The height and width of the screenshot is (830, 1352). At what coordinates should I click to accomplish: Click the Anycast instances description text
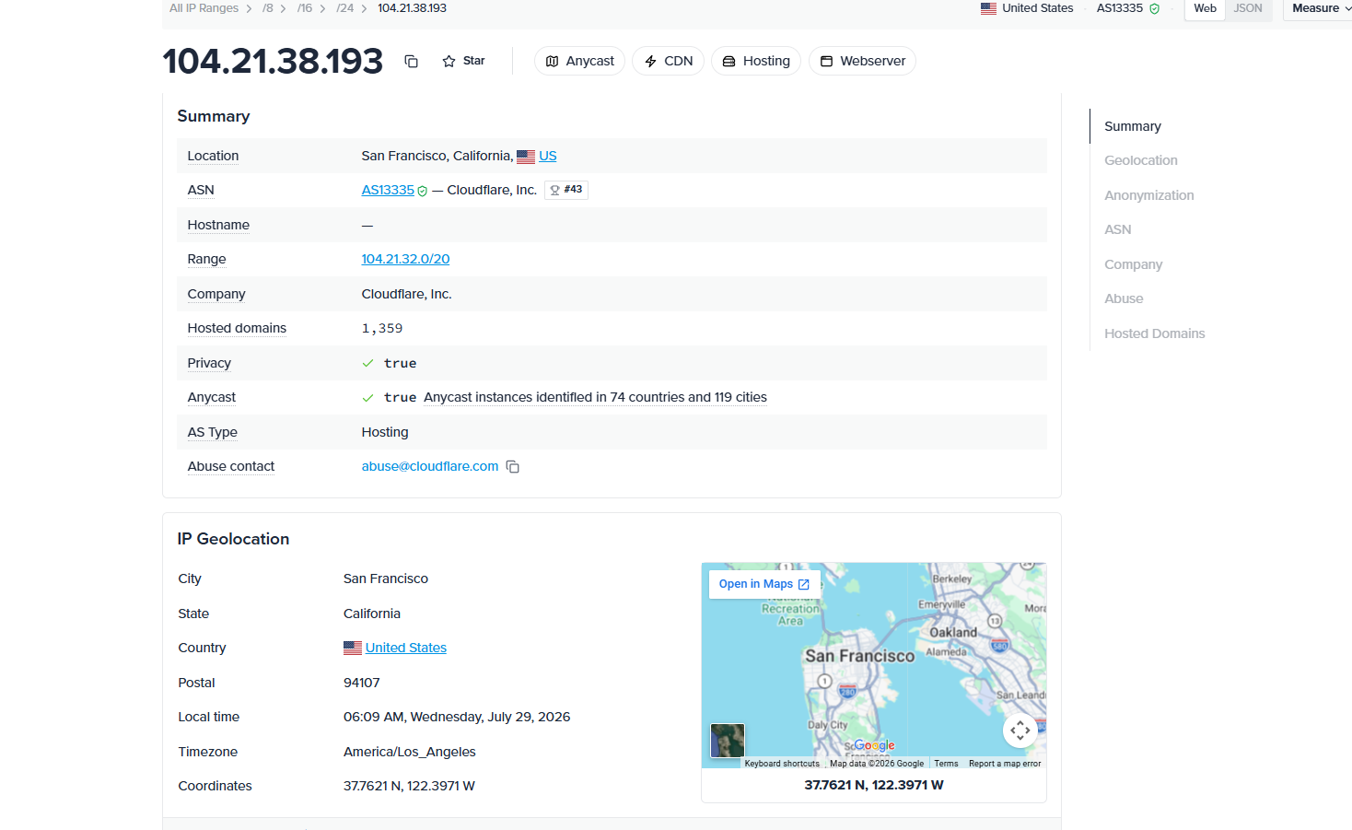tap(595, 397)
